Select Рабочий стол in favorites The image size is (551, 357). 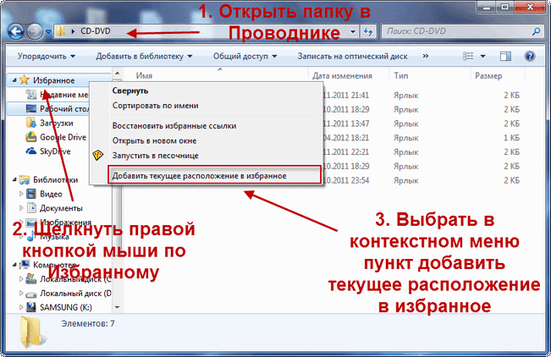pyautogui.click(x=63, y=109)
